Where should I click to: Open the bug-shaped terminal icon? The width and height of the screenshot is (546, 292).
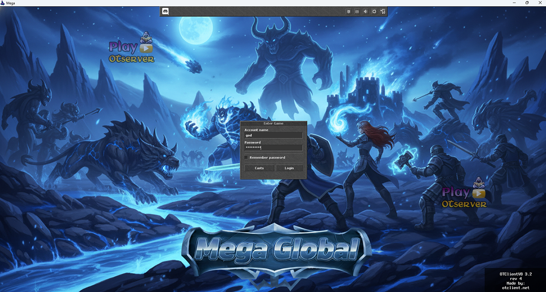[x=349, y=12]
